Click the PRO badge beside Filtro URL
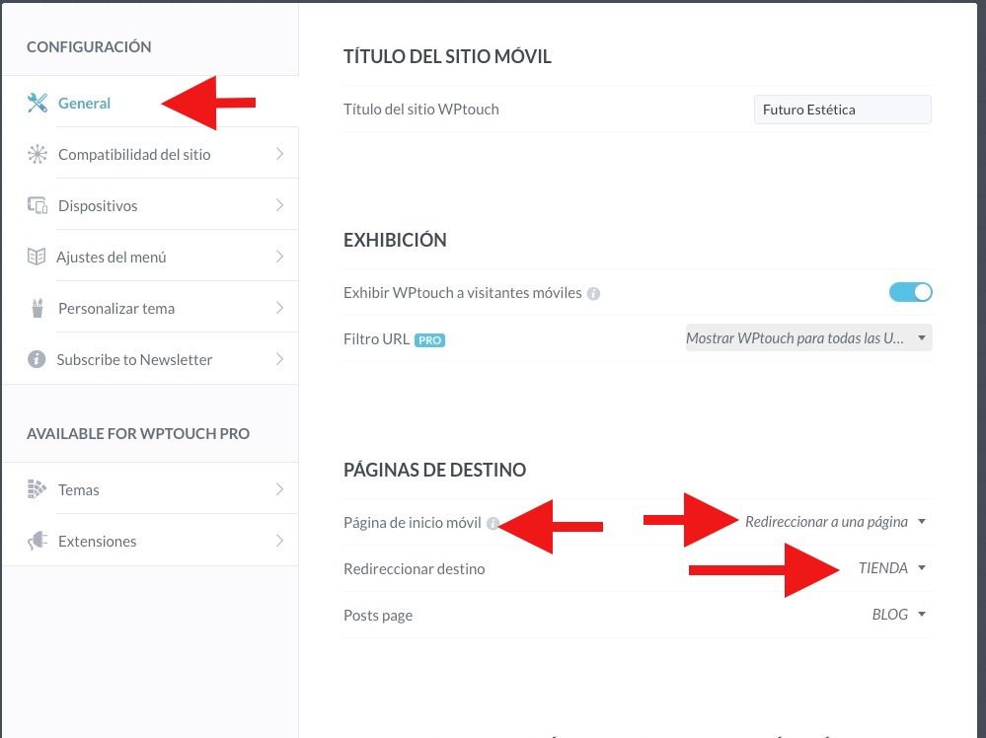 tap(429, 340)
